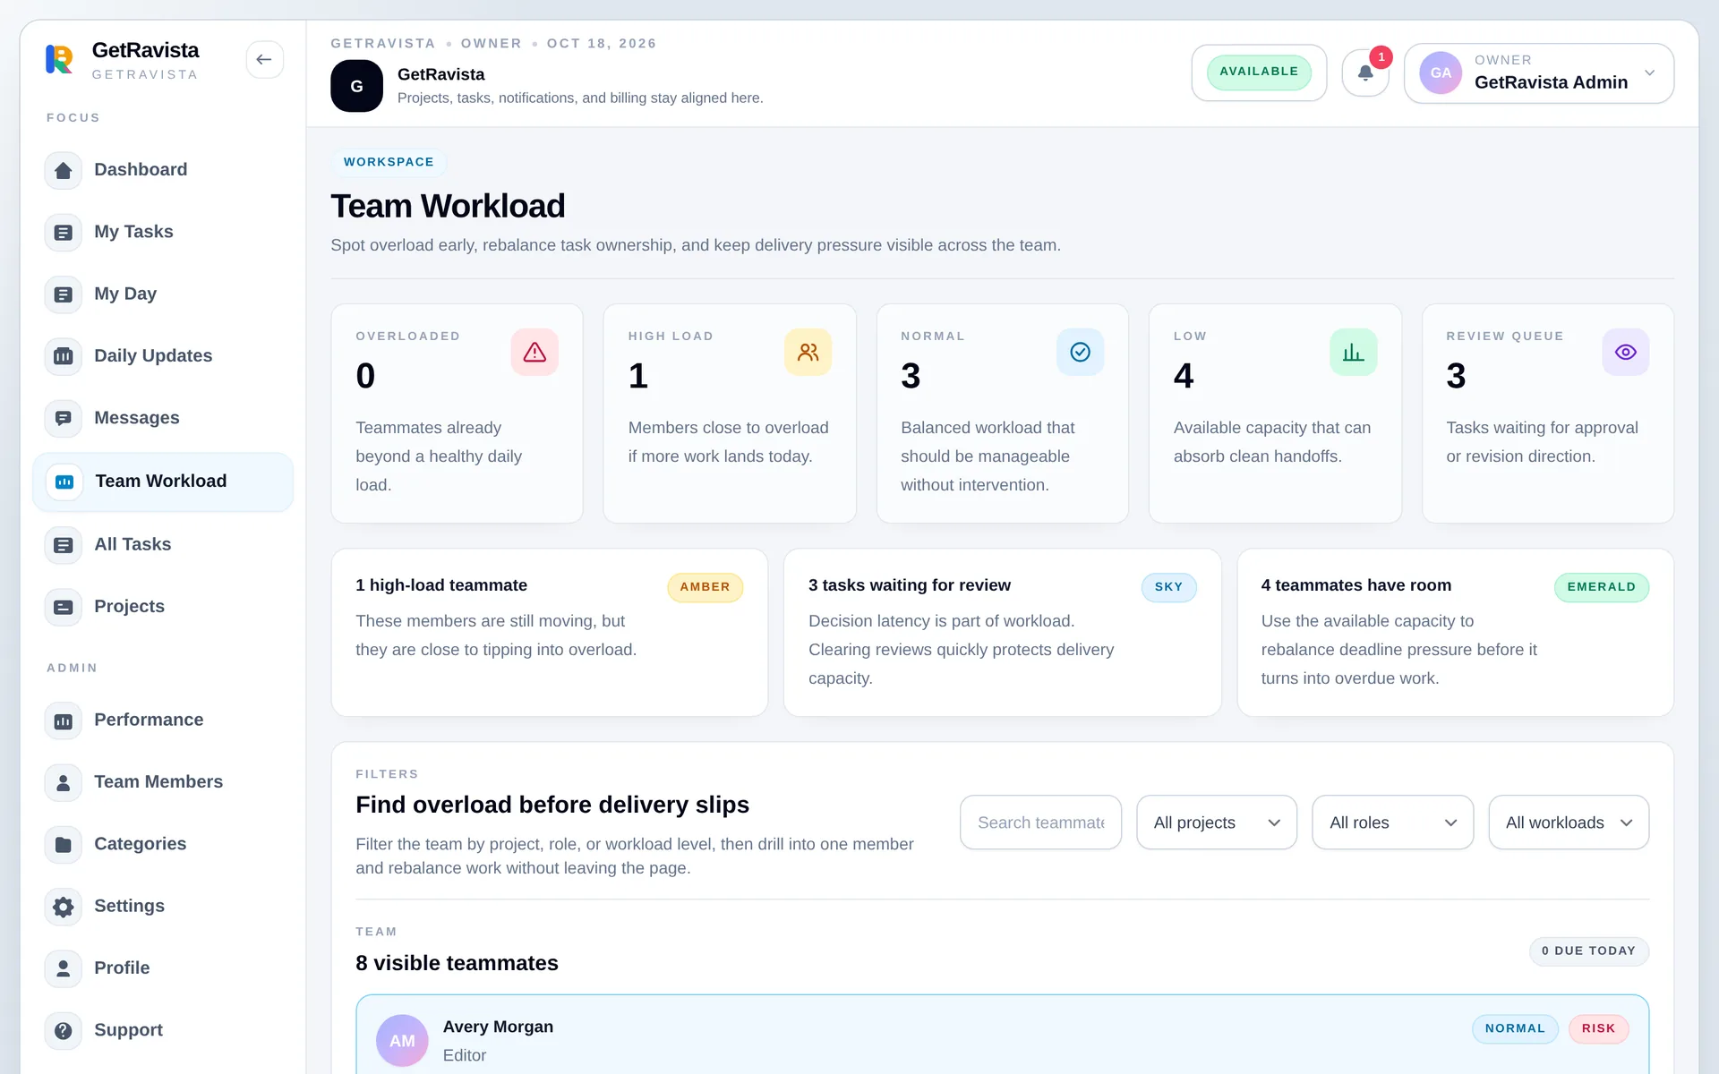
Task: Click the Normal checkmark circle icon
Action: coord(1080,352)
